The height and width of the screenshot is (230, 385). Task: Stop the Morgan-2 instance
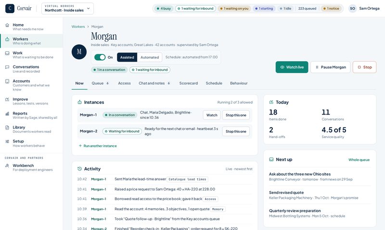[236, 131]
